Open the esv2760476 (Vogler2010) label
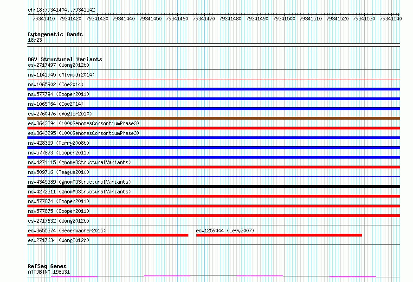 pos(60,114)
